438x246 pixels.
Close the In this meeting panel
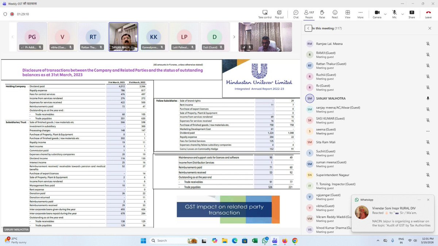click(x=430, y=28)
